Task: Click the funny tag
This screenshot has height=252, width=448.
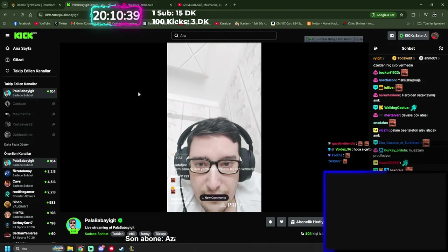Action: click(x=145, y=234)
